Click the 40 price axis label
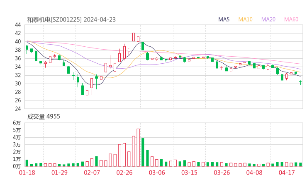This screenshot has width=307, height=182. click(18, 42)
